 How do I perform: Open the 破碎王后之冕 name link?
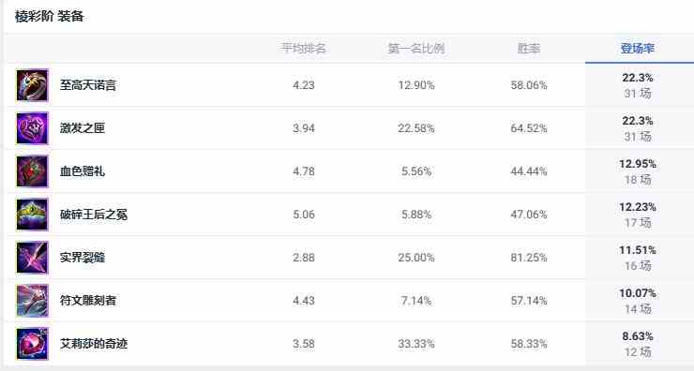[94, 215]
